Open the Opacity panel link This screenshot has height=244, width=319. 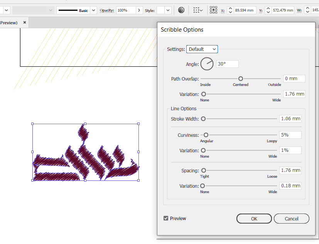pos(106,10)
